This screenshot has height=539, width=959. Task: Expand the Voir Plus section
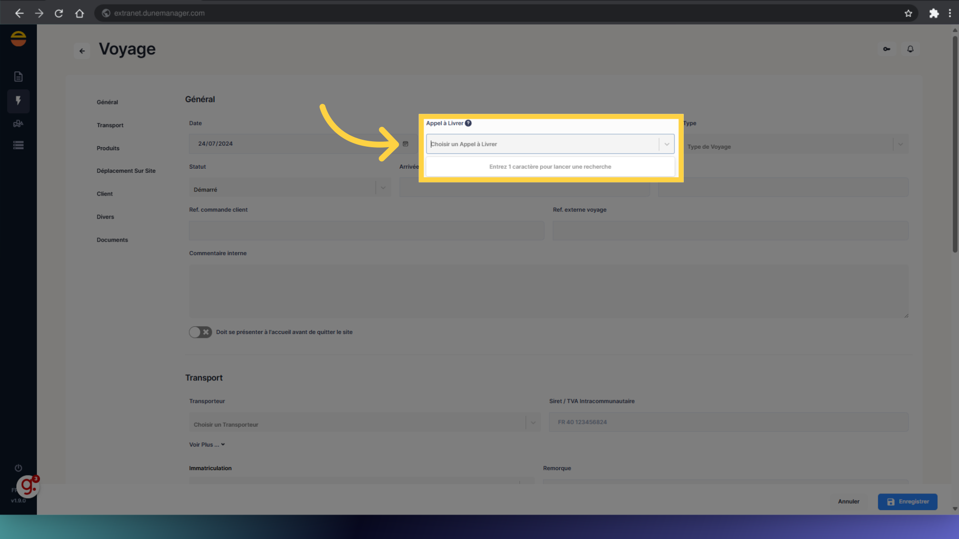click(207, 444)
